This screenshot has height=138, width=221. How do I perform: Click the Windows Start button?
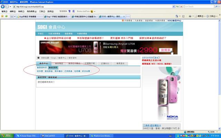tap(8, 136)
